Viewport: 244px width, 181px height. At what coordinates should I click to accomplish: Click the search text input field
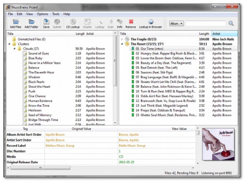click(x=206, y=24)
